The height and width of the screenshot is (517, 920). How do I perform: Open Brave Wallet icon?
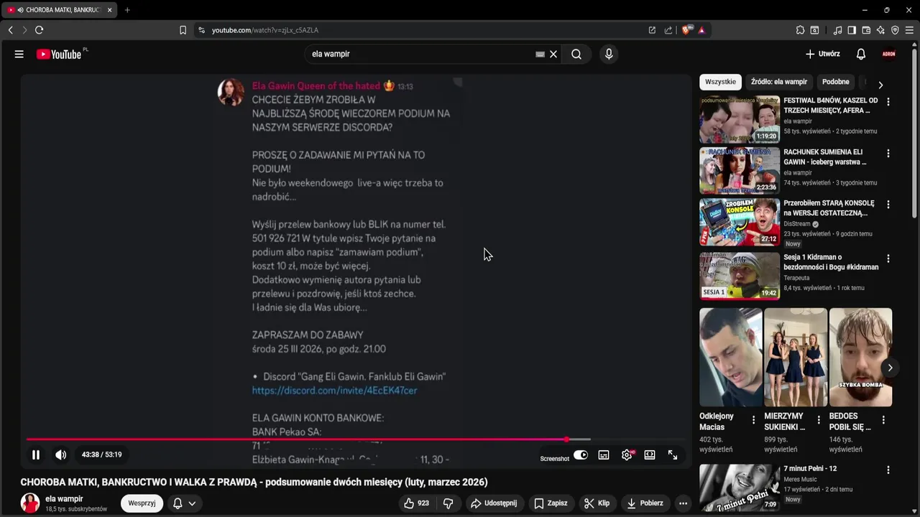click(866, 30)
